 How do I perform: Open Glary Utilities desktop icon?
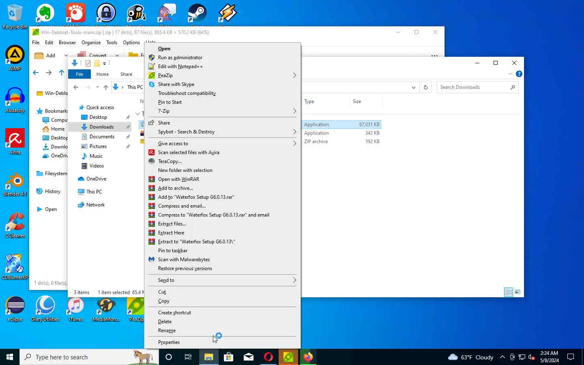coord(45,309)
